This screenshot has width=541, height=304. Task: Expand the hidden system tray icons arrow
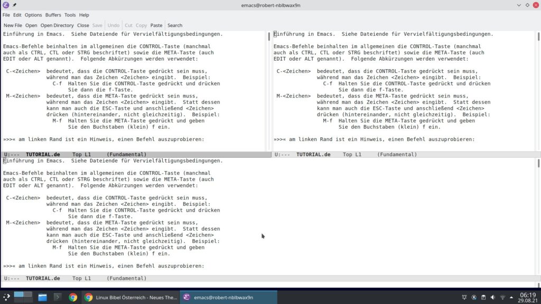click(511, 297)
